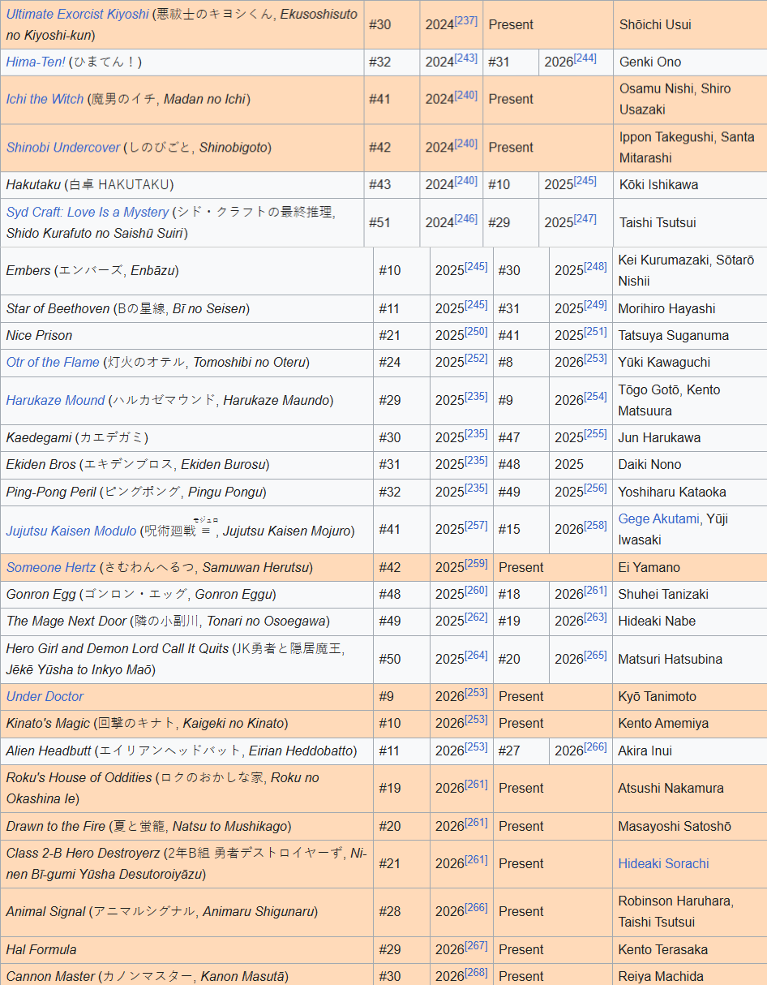The image size is (767, 985).
Task: Jump to citation 268 in Cannon Master row
Action: (476, 972)
